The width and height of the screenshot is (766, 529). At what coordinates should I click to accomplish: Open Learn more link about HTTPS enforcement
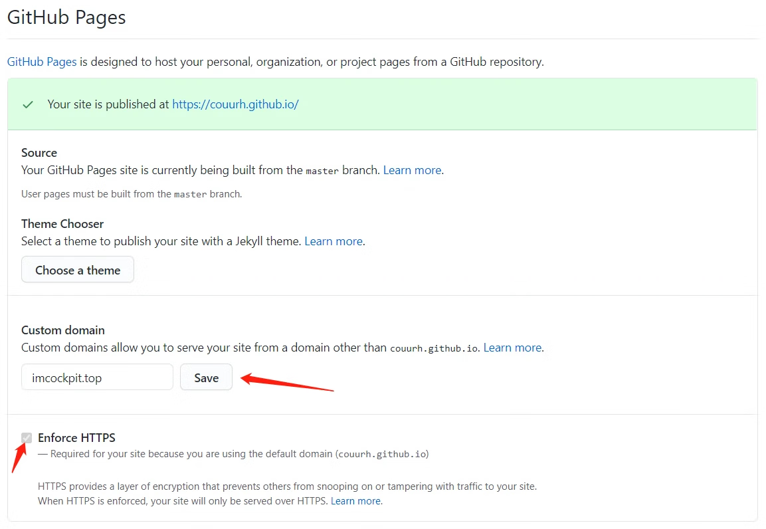tap(355, 501)
